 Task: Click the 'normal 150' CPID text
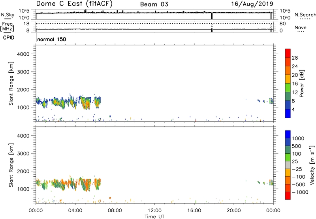point(52,39)
